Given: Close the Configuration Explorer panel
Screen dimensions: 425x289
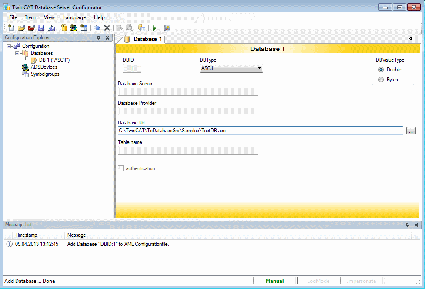Looking at the screenshot, I should point(107,38).
